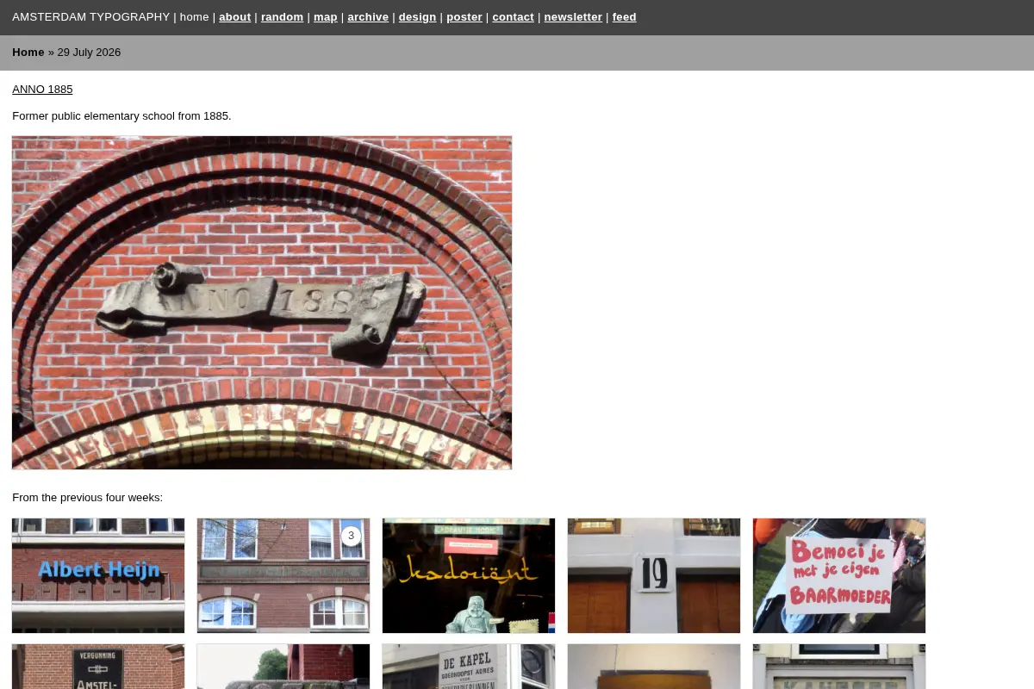Open the house number 19 thumbnail
Viewport: 1034px width, 689px height.
tap(654, 575)
